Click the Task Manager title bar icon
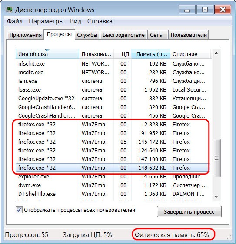Screen dimensions: 236x244 (9, 10)
